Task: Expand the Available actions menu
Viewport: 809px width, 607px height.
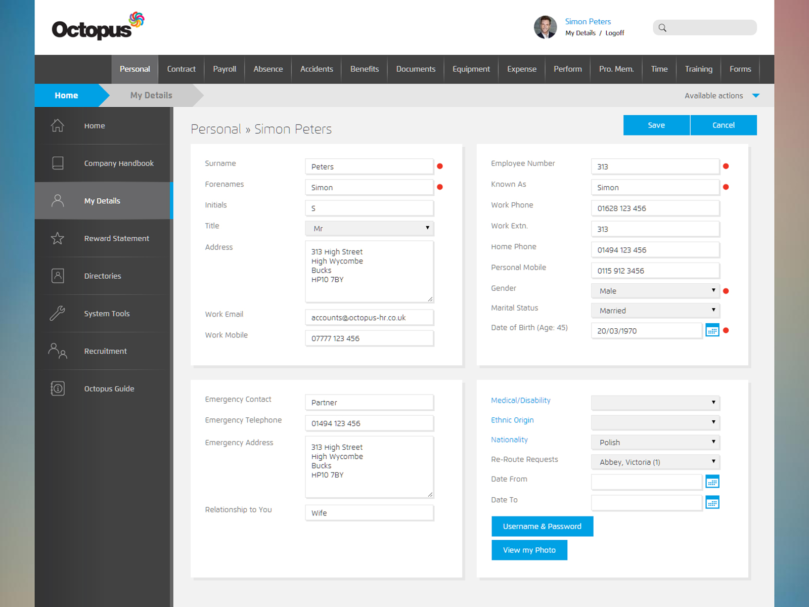Action: click(722, 96)
